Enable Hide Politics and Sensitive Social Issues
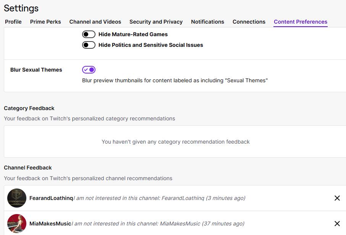 [x=89, y=45]
